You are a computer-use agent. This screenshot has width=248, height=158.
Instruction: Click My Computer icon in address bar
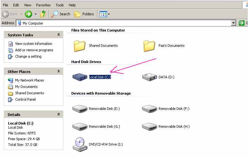[19, 23]
